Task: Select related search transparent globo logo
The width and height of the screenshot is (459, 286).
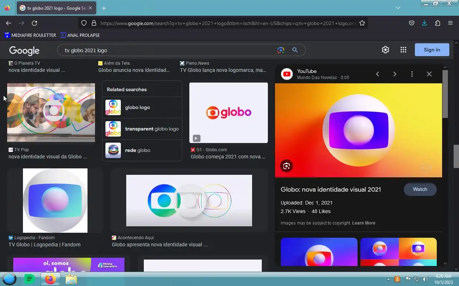Action: pos(142,129)
